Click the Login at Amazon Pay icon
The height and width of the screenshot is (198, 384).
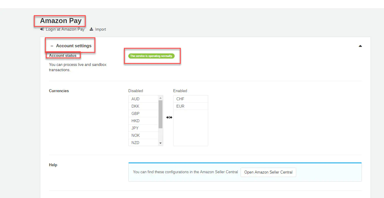[x=42, y=29]
